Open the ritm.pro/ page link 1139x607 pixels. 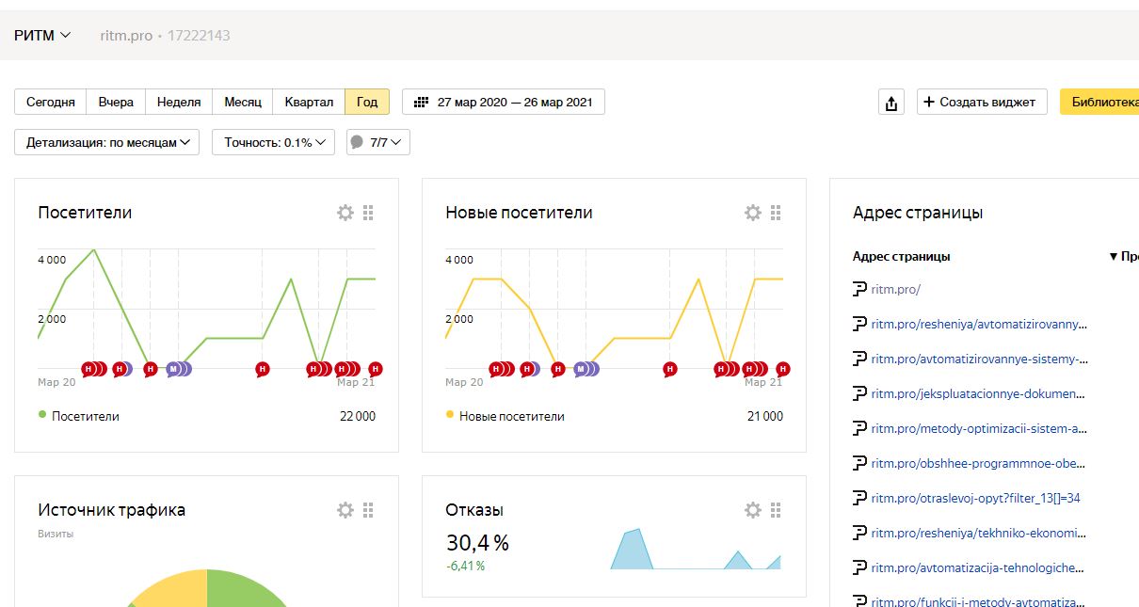point(895,290)
